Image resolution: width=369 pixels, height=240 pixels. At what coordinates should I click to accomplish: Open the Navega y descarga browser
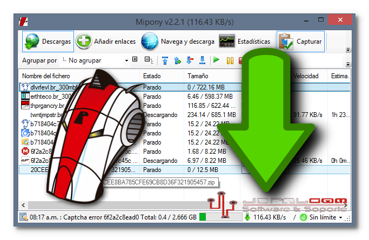point(178,42)
